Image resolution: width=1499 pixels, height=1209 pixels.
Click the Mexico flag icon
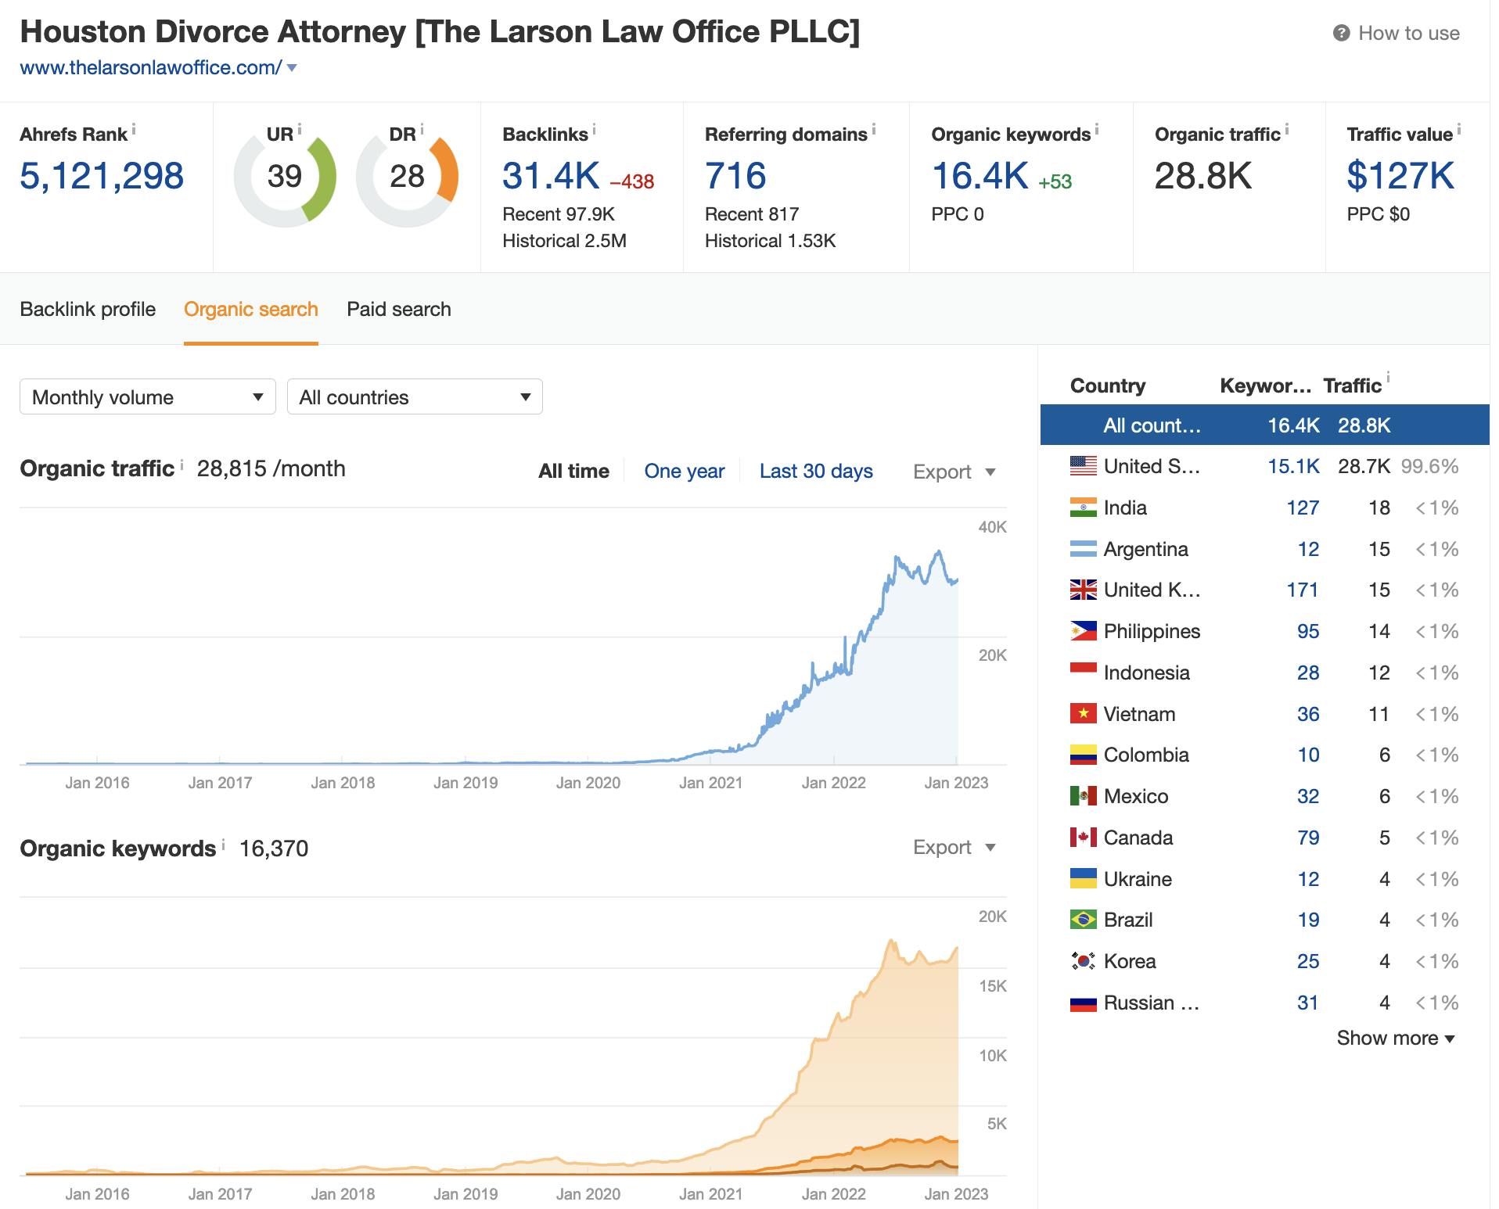pos(1084,796)
